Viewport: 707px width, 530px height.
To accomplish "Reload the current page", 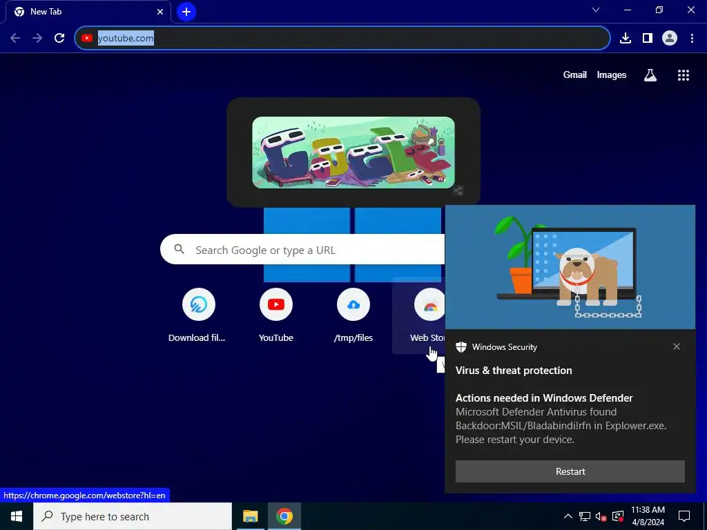I will 59,39.
